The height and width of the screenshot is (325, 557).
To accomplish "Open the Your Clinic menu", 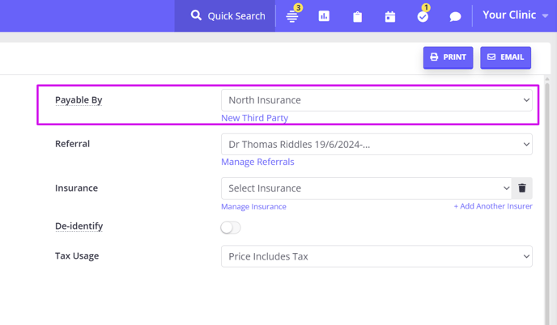I will (x=515, y=15).
